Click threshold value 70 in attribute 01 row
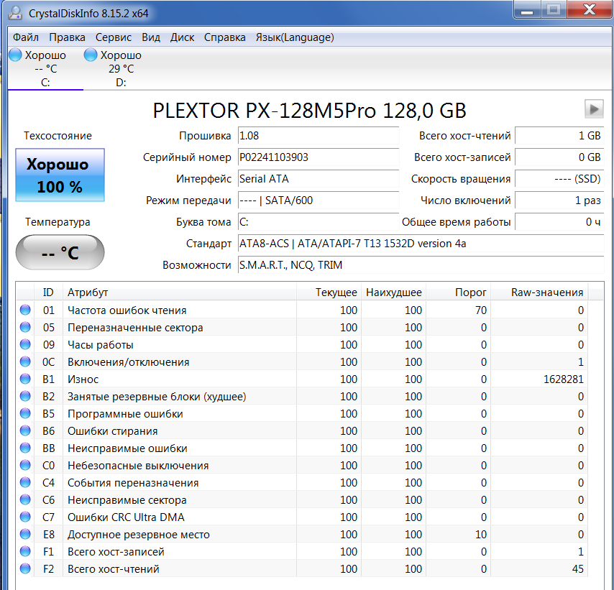The image size is (614, 590). point(480,310)
